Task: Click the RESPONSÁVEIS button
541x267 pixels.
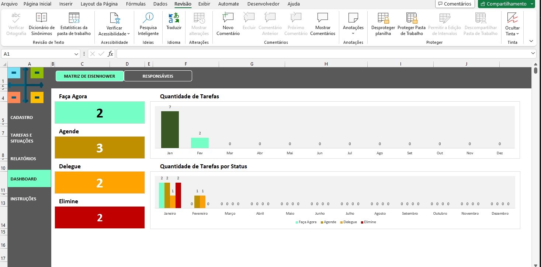Action: [158, 76]
